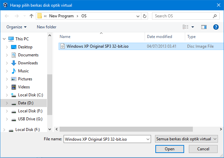This screenshot has height=158, width=224.
Task: Click the Documents folder icon
Action: pyautogui.click(x=14, y=55)
